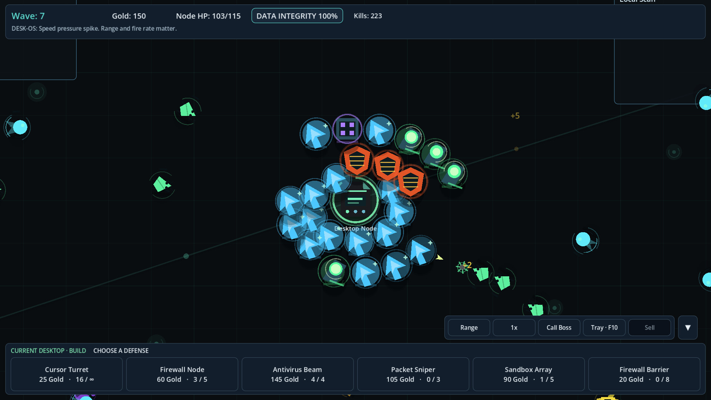Click the green packet enemy at mid left
Viewport: 711px width, 400px height.
click(x=161, y=184)
